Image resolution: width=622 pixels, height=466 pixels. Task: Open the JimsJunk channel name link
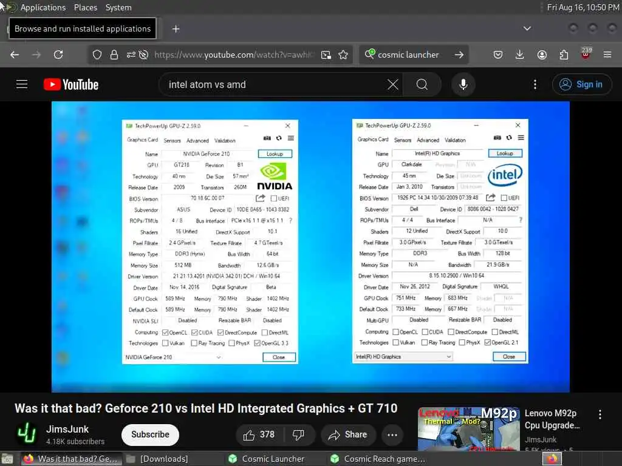67,429
